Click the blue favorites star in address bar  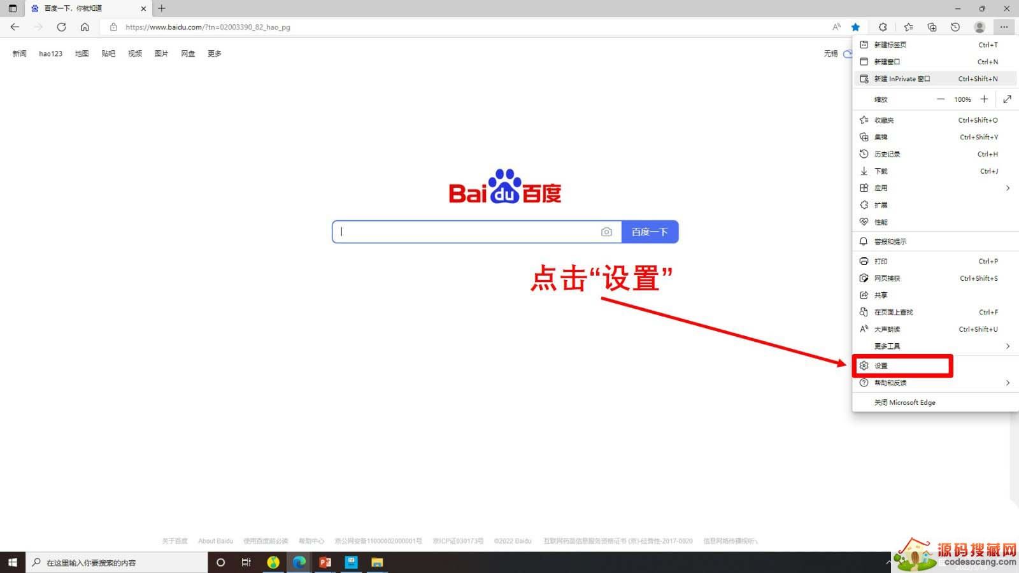coord(855,27)
